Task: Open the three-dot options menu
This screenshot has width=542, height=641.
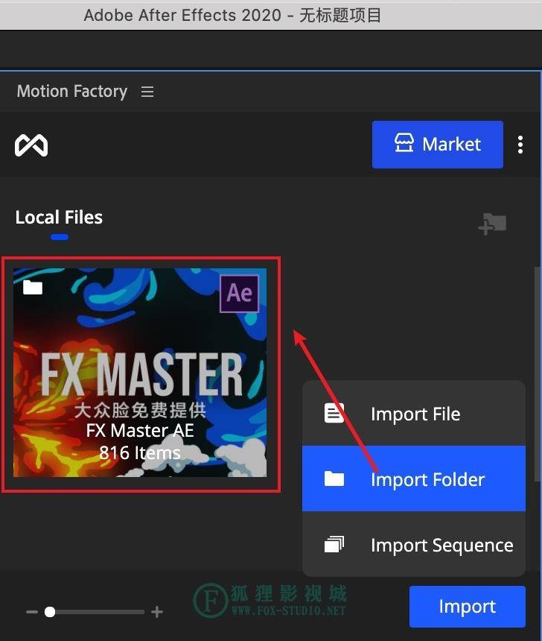Action: click(520, 145)
